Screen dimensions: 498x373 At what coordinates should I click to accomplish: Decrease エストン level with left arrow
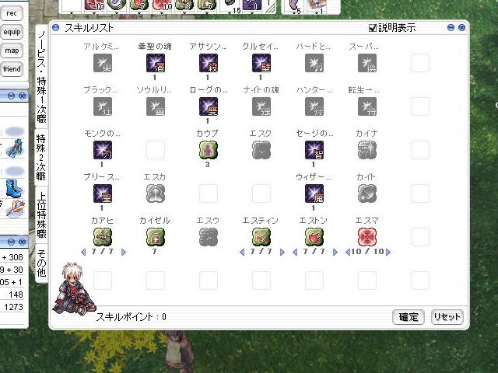(x=295, y=252)
